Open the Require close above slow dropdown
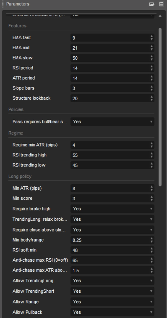This screenshot has height=318, width=167. (x=112, y=230)
